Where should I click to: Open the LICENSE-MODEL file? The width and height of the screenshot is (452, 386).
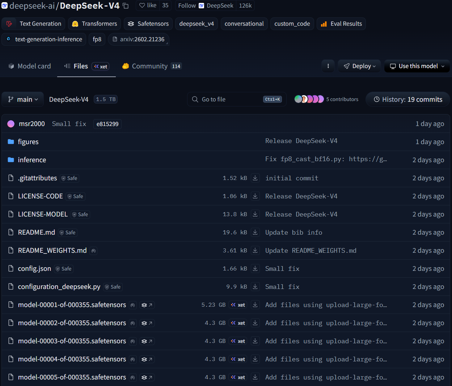(43, 214)
